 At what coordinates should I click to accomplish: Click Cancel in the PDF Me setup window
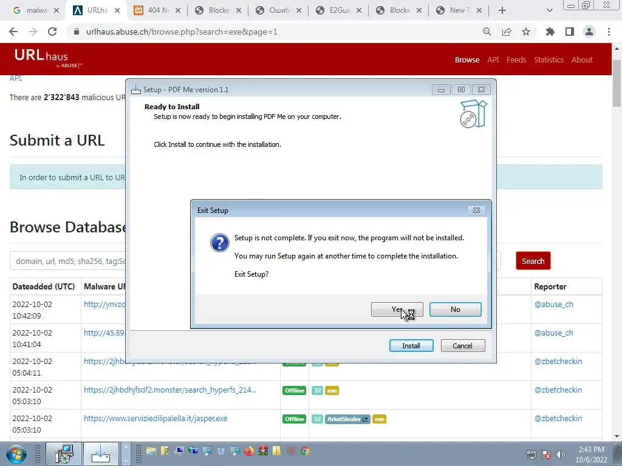coord(462,345)
